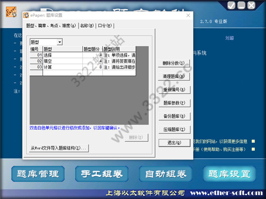The width and height of the screenshot is (266, 199).
Task: Select row number 02 cell
Action: pos(36,61)
